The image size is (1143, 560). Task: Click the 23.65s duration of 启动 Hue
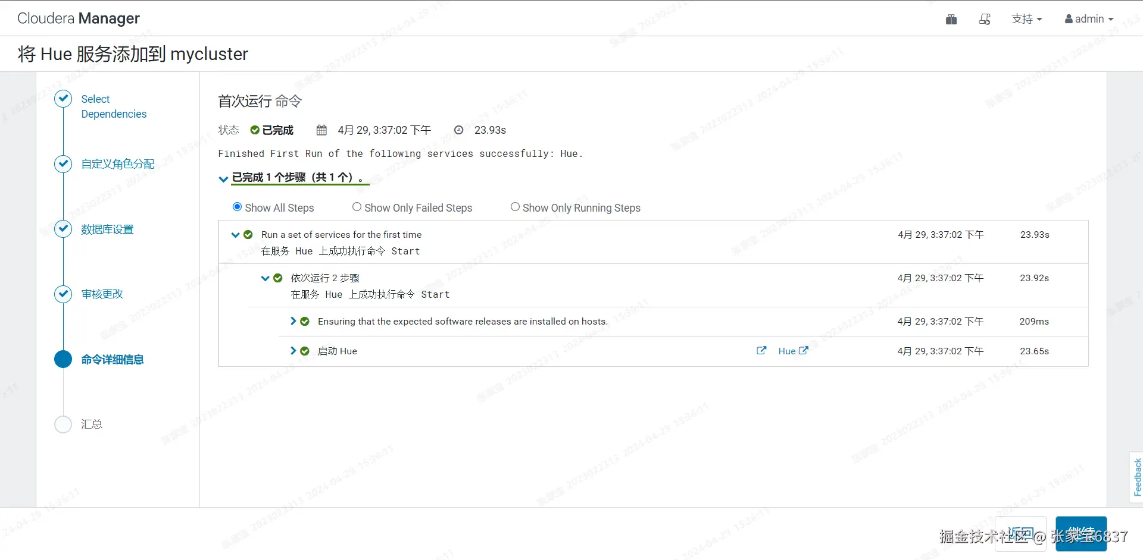pos(1035,351)
